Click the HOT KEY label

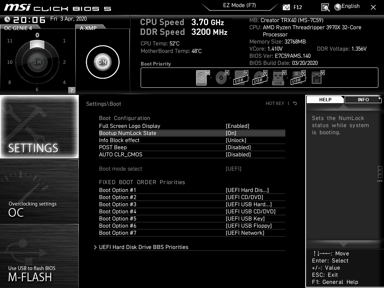coord(275,103)
